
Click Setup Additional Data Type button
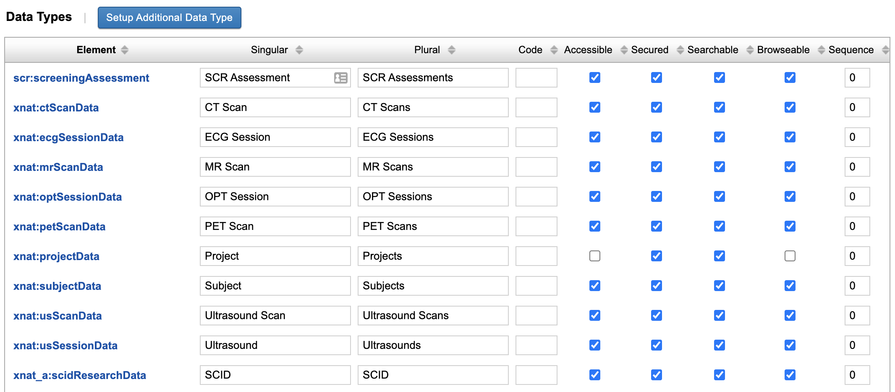[x=170, y=18]
